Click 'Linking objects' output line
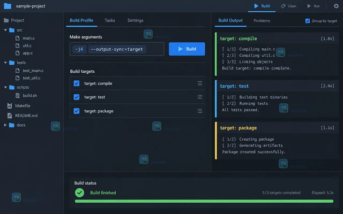Image resolution: width=343 pixels, height=214 pixels. [x=256, y=62]
